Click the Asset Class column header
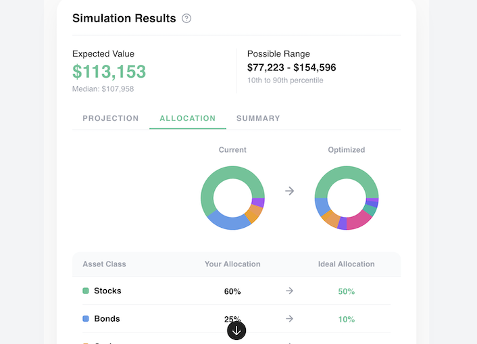 click(x=104, y=264)
